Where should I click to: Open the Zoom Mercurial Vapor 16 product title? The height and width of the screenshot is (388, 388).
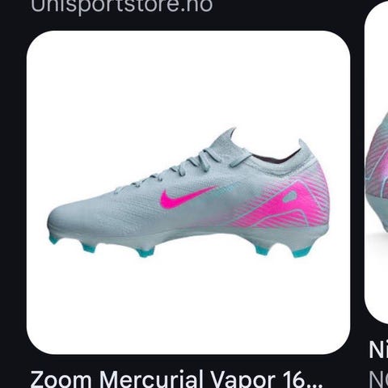[176, 378]
